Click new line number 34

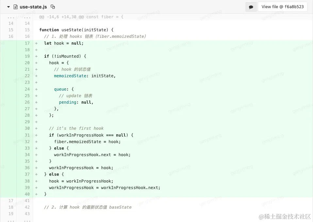27,155
